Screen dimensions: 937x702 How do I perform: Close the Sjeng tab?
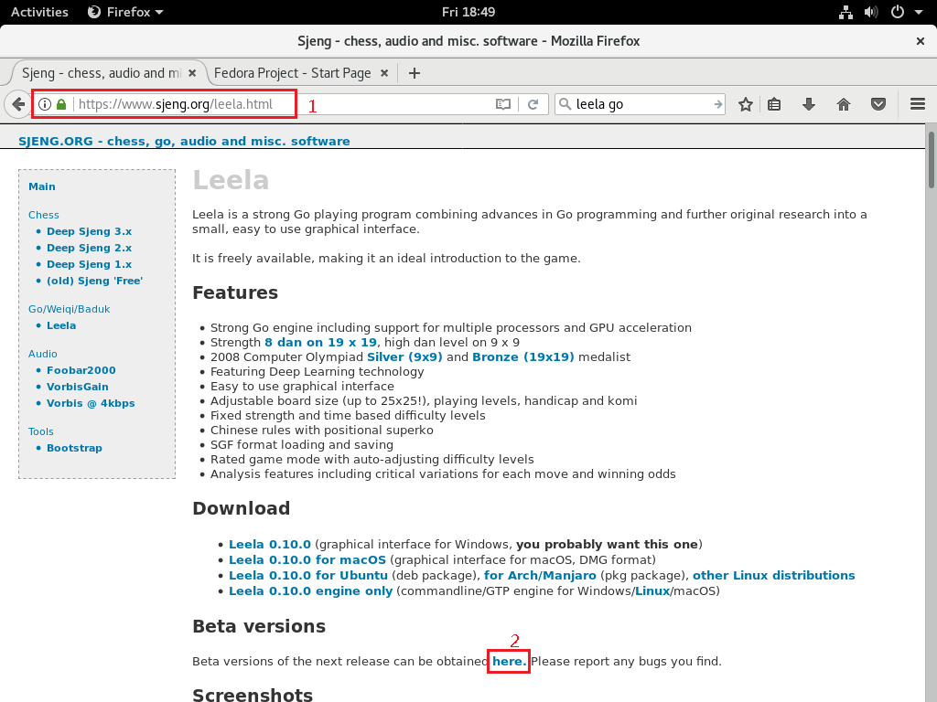[192, 73]
